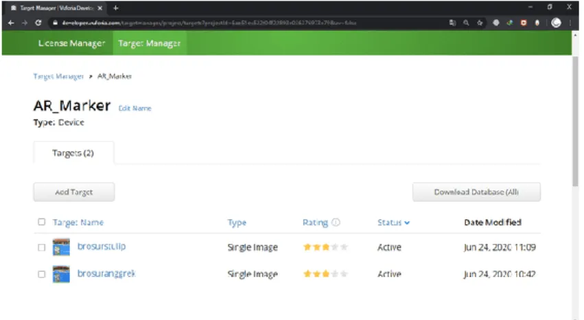Click the translate page icon in address bar
Viewport: 584px width, 320px height.
point(452,23)
